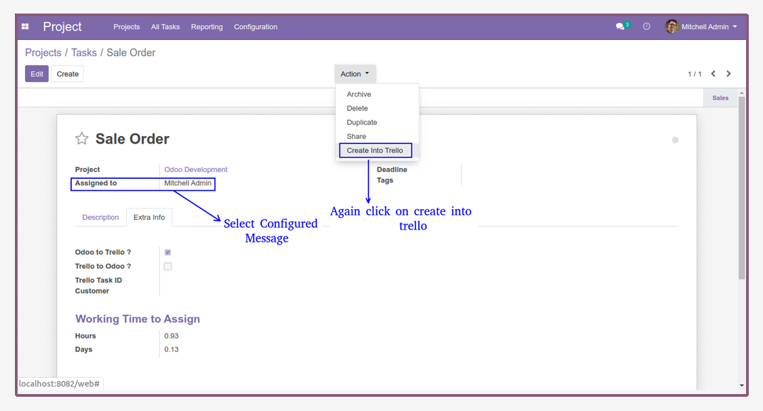Open the Reporting menu
The height and width of the screenshot is (411, 763).
point(207,27)
